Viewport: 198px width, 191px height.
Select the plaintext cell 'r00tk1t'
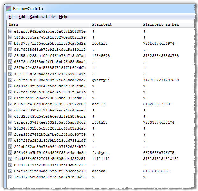click(x=100, y=122)
